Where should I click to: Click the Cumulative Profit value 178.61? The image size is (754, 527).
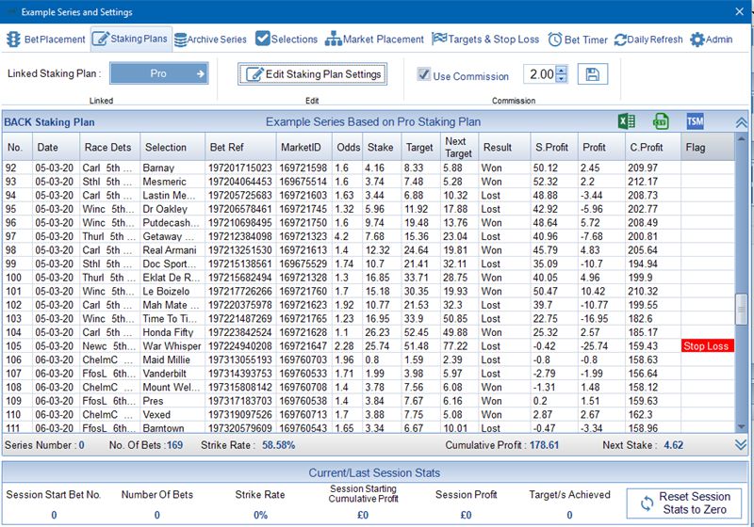click(545, 445)
